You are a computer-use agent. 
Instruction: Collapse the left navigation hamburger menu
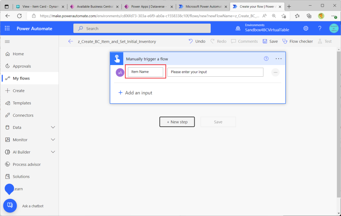pos(7,41)
